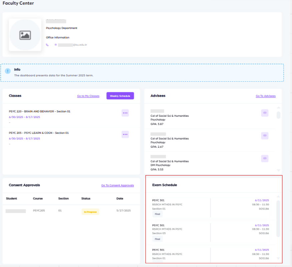Click the Exam Schedule scroll-down arrow
This screenshot has width=292, height=267.
click(x=279, y=258)
